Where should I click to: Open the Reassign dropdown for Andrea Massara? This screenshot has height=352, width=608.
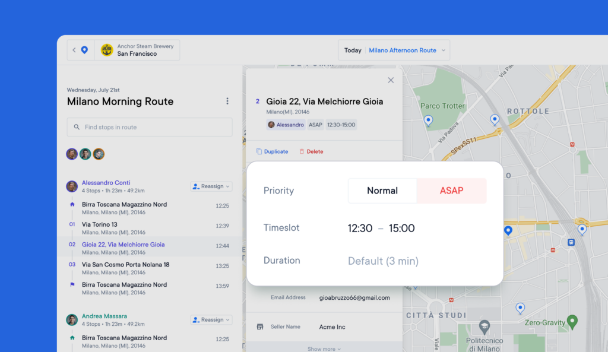click(211, 319)
